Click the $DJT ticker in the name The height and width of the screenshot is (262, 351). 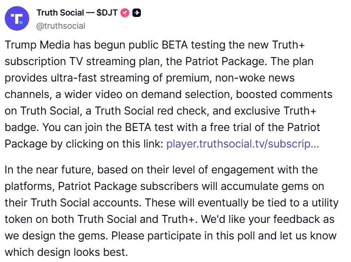pos(107,13)
